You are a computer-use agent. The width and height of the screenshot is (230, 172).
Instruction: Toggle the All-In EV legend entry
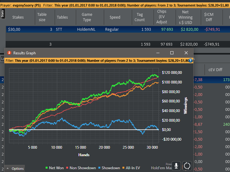coord(131,168)
